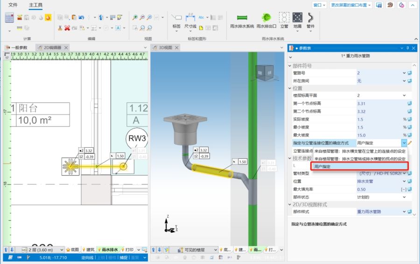Collapse the 位置 section in parameter table
Screen dimensions: 420x264
click(290, 88)
